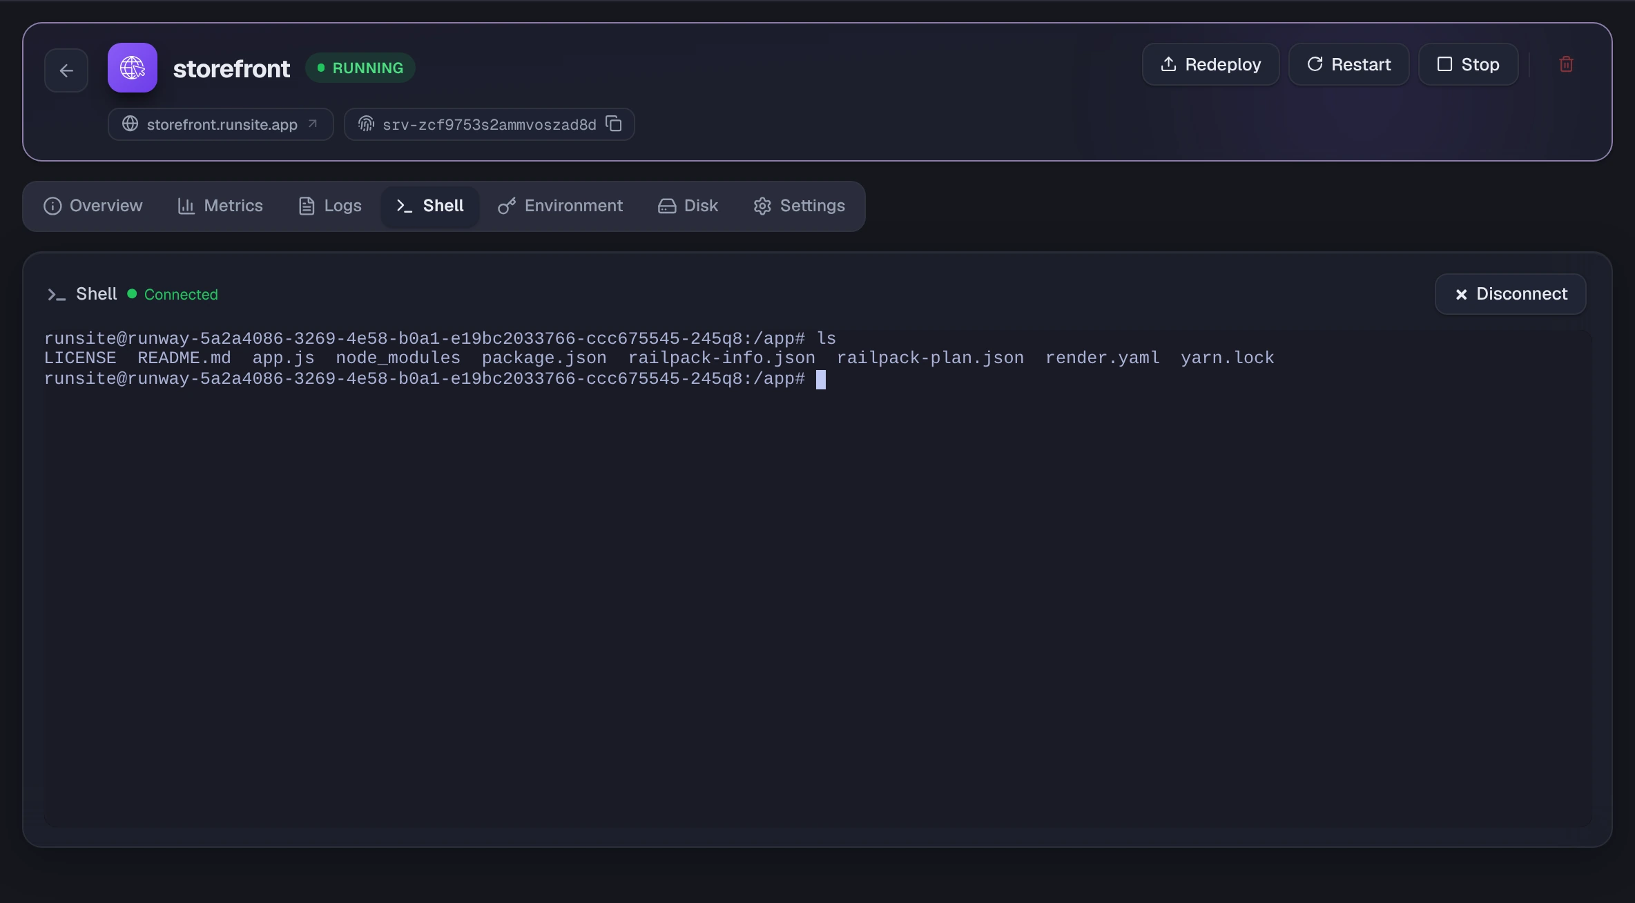Click package.json in the terminal listing
The height and width of the screenshot is (903, 1635).
(x=544, y=358)
